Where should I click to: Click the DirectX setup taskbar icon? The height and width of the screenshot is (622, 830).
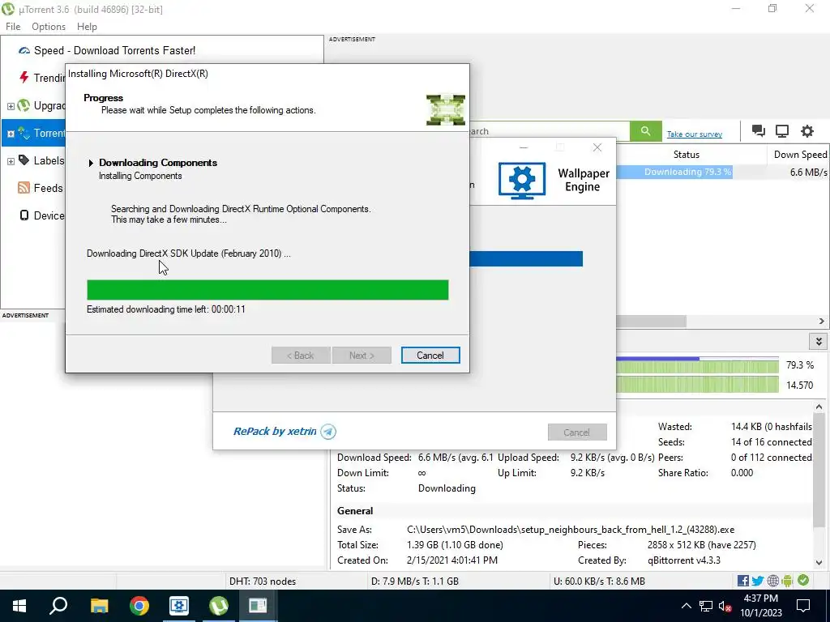pos(258,606)
